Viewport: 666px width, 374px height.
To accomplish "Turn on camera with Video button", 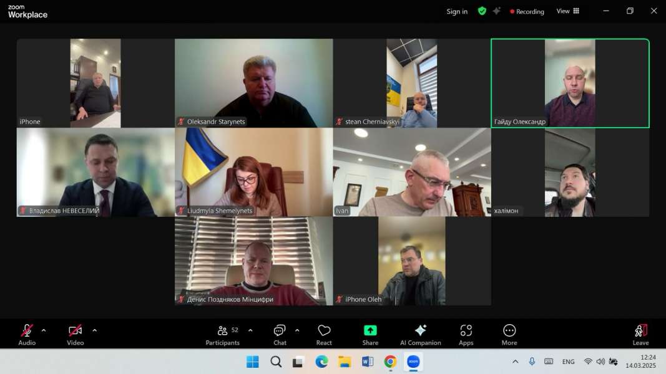I will [75, 333].
